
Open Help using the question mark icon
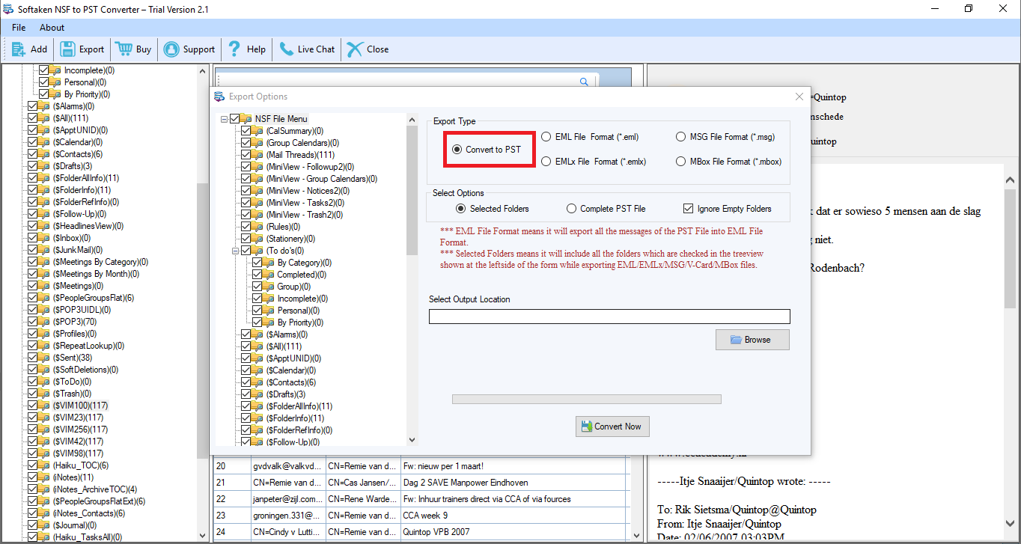pos(233,49)
